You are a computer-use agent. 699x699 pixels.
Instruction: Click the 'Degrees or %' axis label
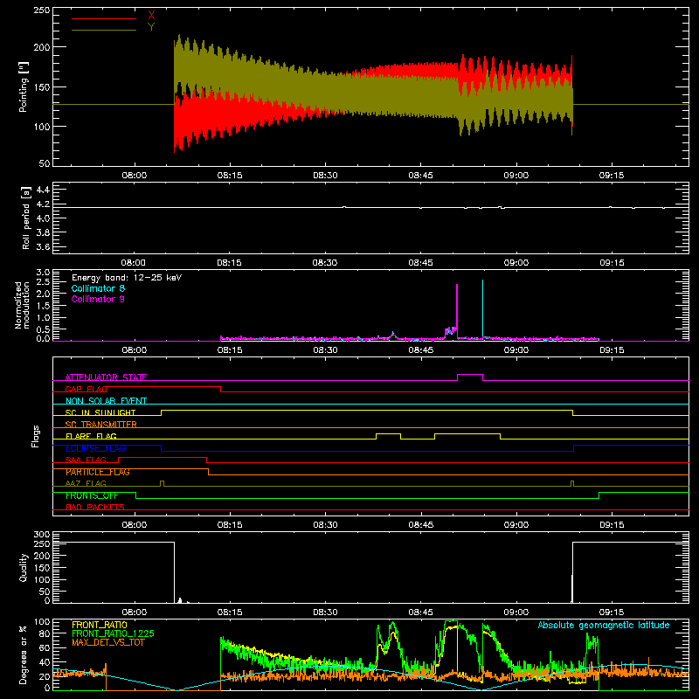(x=24, y=655)
